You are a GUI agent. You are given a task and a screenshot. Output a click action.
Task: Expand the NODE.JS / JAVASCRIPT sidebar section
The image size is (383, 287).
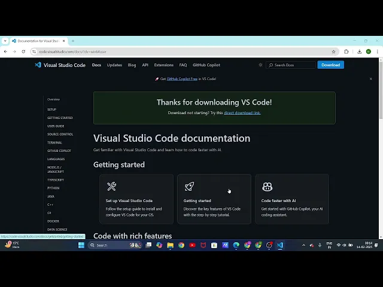click(56, 169)
